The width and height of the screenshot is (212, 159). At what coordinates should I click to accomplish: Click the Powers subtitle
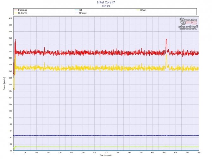[106, 6]
